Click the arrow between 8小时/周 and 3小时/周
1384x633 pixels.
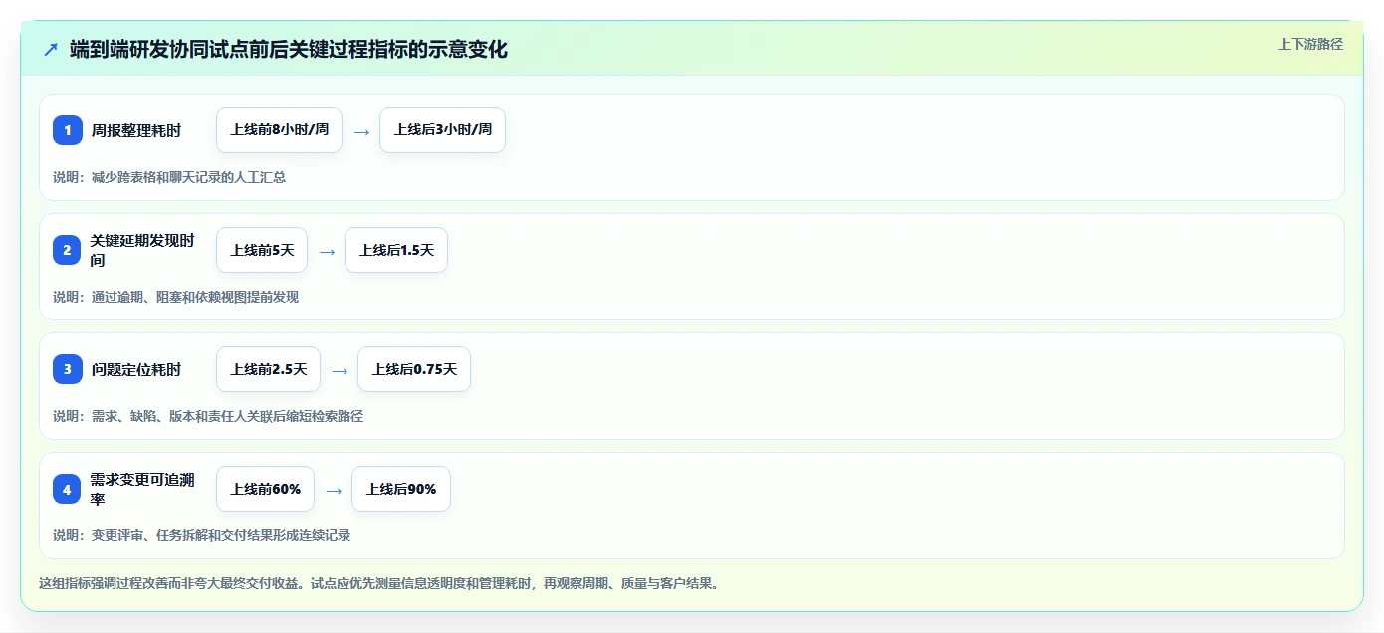click(x=361, y=131)
